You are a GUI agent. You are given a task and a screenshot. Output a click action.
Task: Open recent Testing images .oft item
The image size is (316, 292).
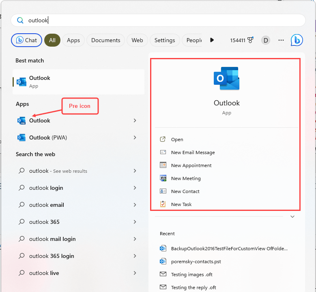click(x=191, y=275)
